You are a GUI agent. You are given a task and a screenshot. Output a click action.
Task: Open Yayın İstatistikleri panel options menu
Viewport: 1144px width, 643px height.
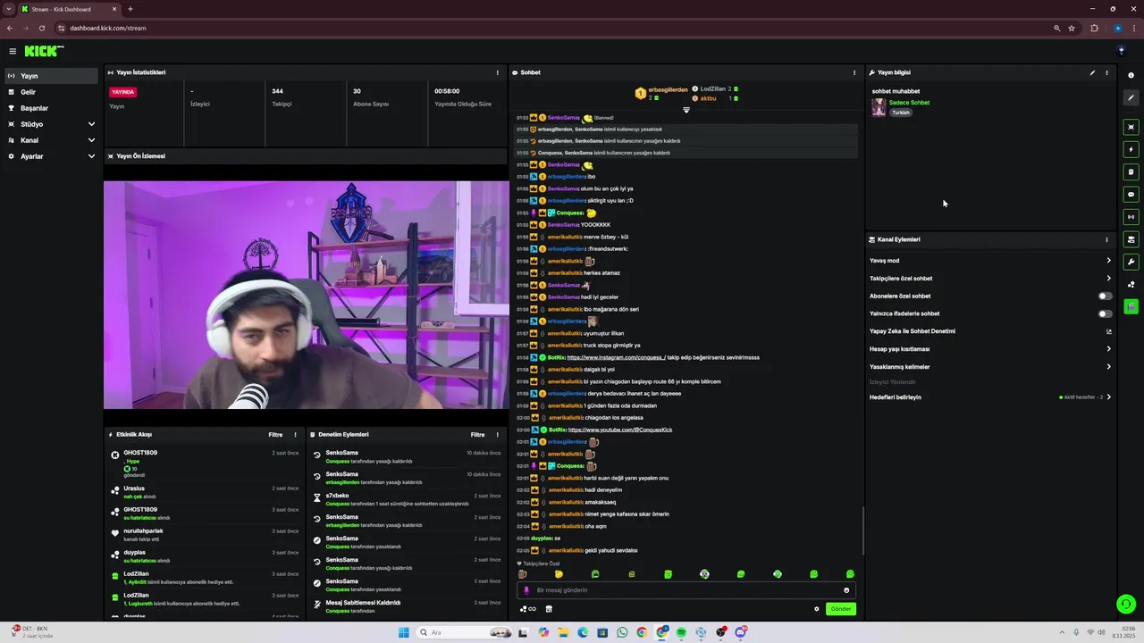click(498, 72)
